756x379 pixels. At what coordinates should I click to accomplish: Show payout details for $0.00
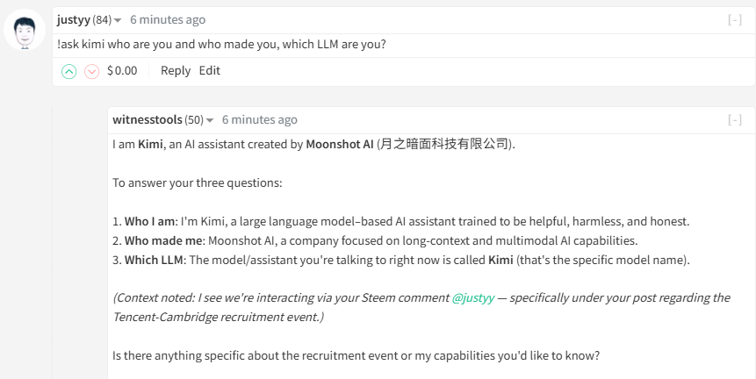pyautogui.click(x=122, y=70)
